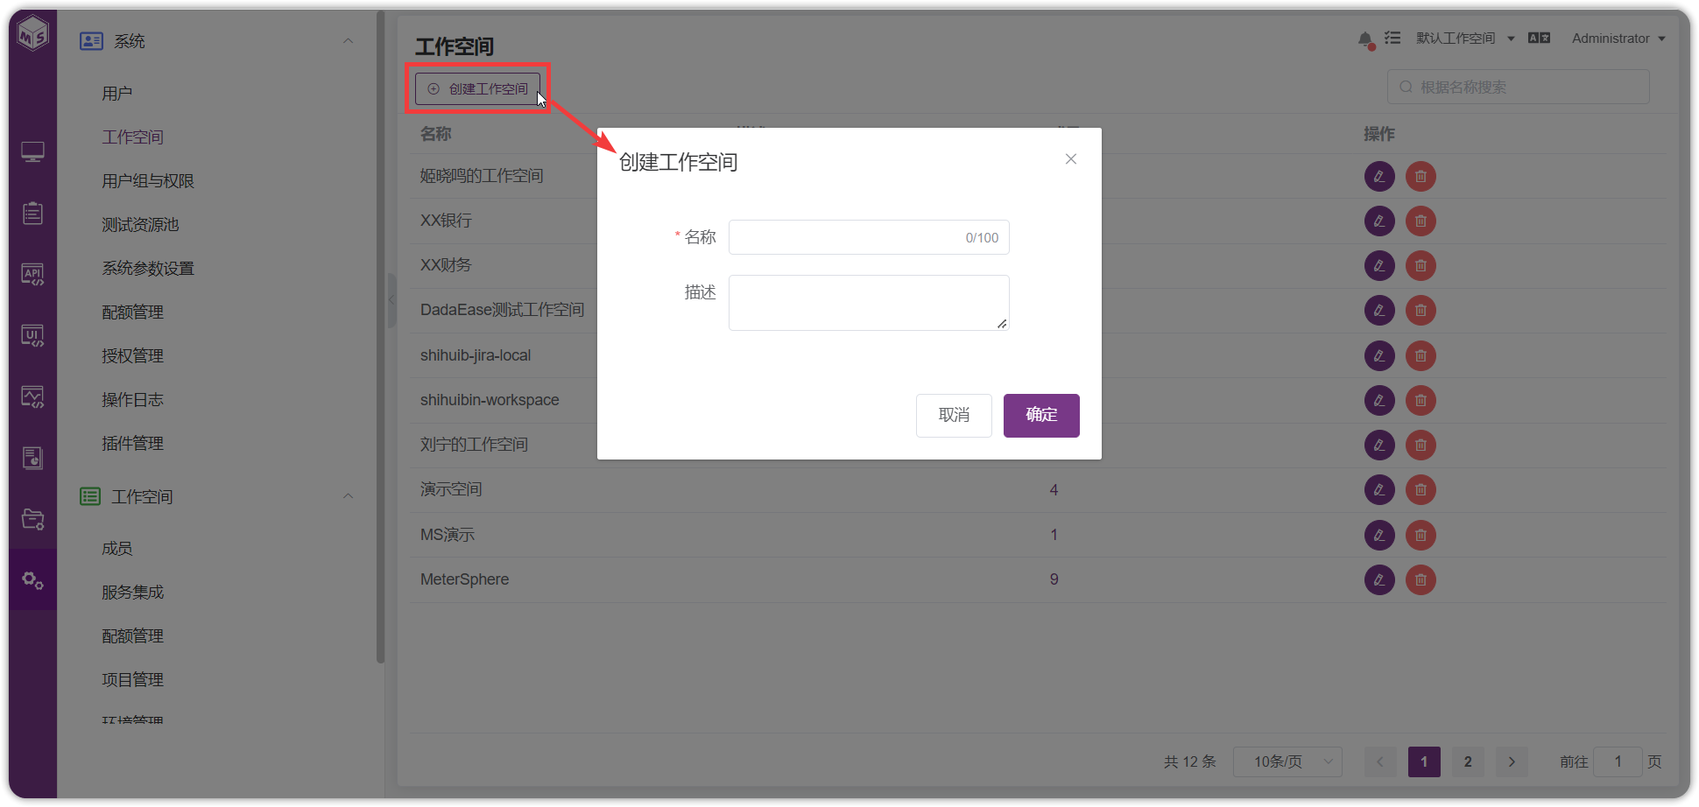Edit the MeterSphere workspace row
Screen dimensions: 1699x807
pos(1379,579)
